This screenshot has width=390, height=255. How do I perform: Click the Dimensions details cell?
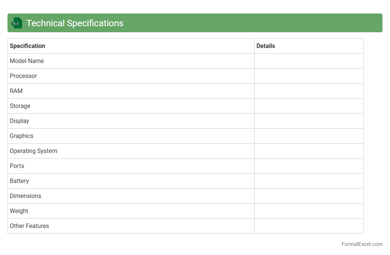point(309,196)
